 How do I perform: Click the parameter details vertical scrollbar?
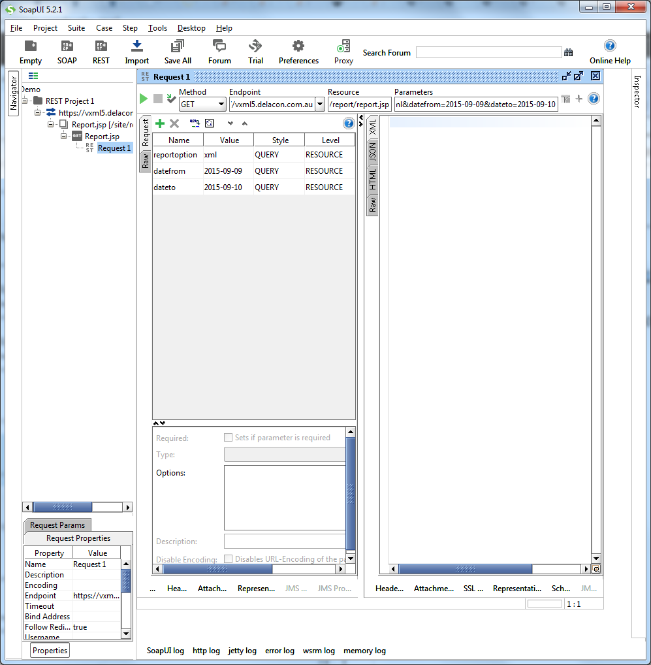351,494
